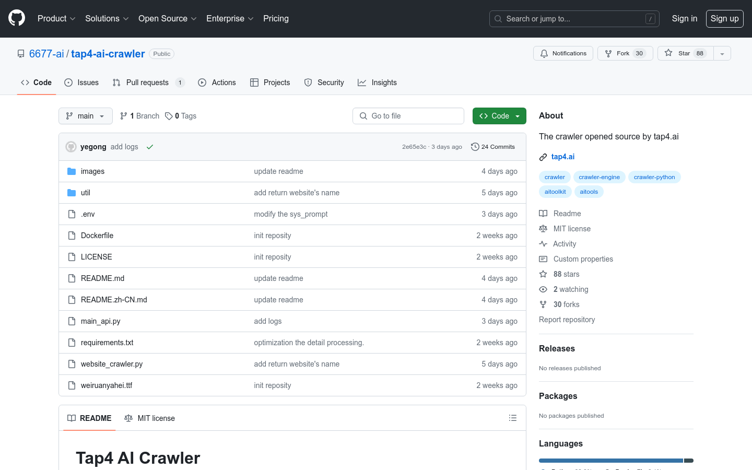This screenshot has width=752, height=470.
Task: Click the green commit status checkmark
Action: pyautogui.click(x=150, y=147)
